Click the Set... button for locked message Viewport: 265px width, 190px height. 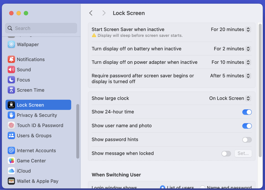[x=243, y=153]
